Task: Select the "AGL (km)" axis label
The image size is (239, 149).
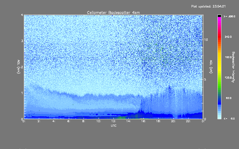Action: click(19, 67)
